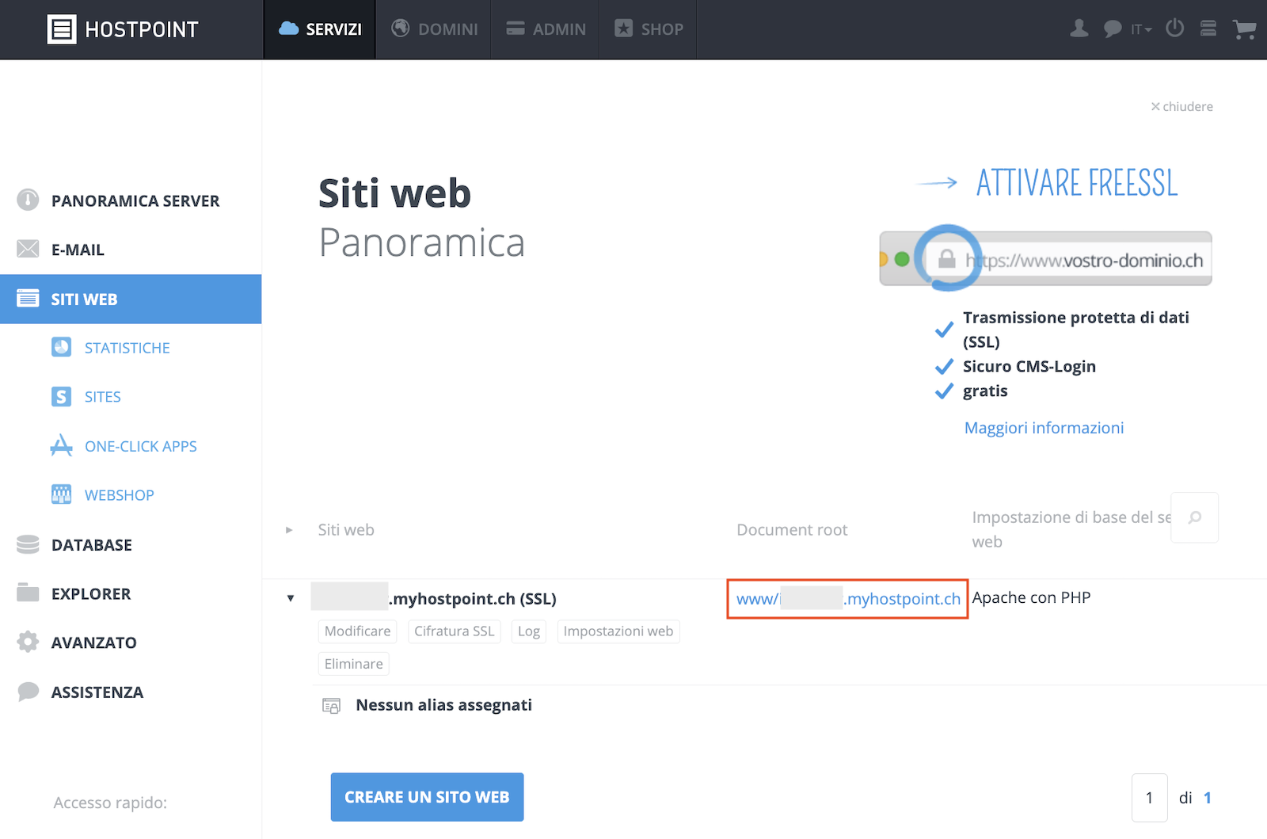Open the Maggiori informazioni link
This screenshot has height=839, width=1267.
click(1044, 428)
